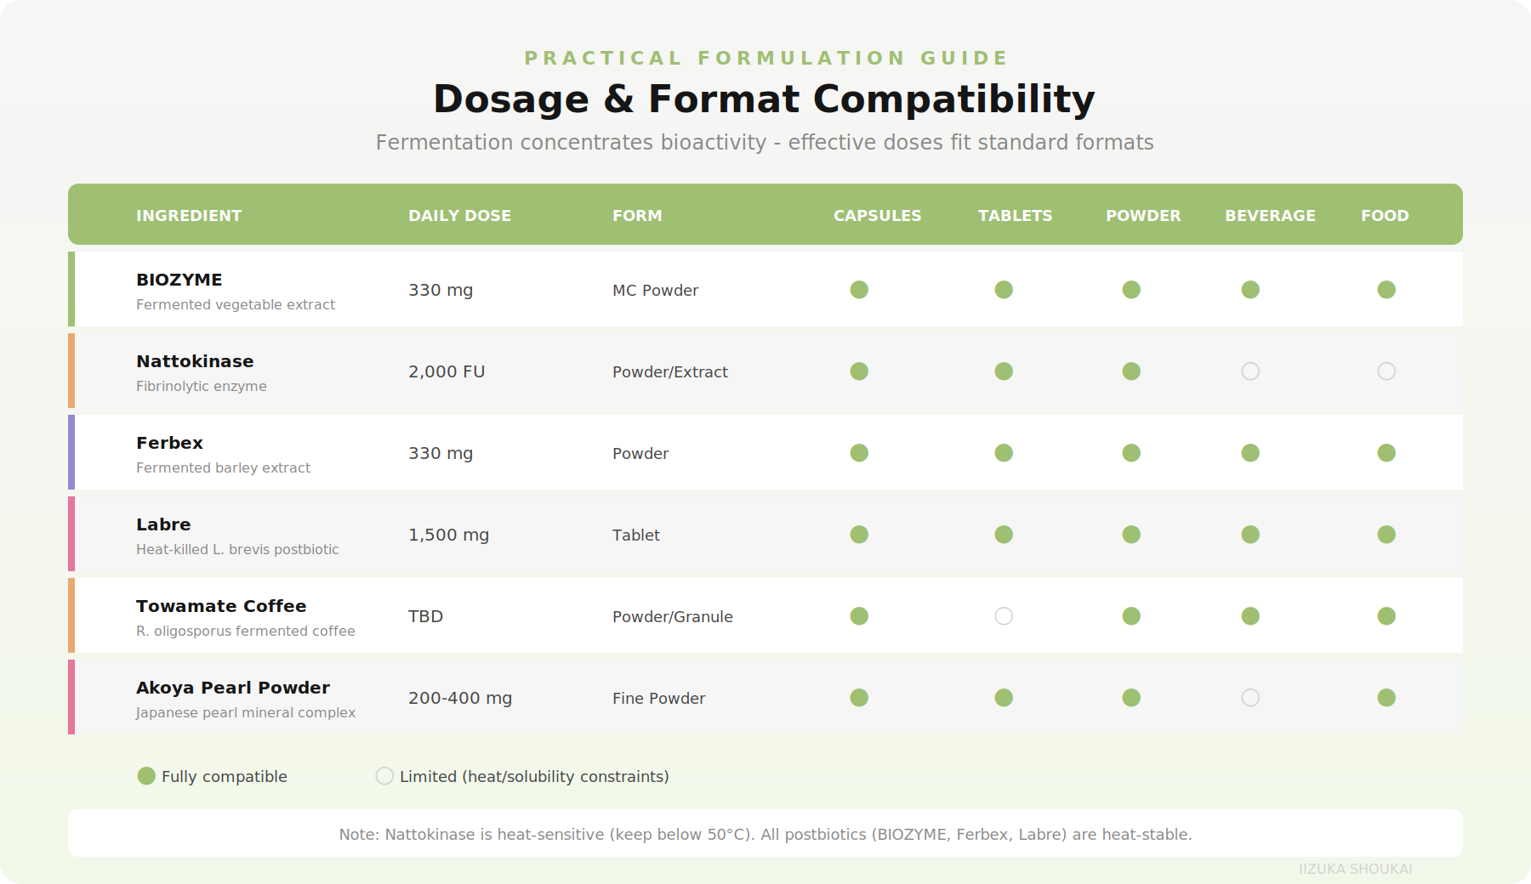This screenshot has width=1531, height=884.
Task: Click the Dosage & Format Compatibility title
Action: coord(764,99)
